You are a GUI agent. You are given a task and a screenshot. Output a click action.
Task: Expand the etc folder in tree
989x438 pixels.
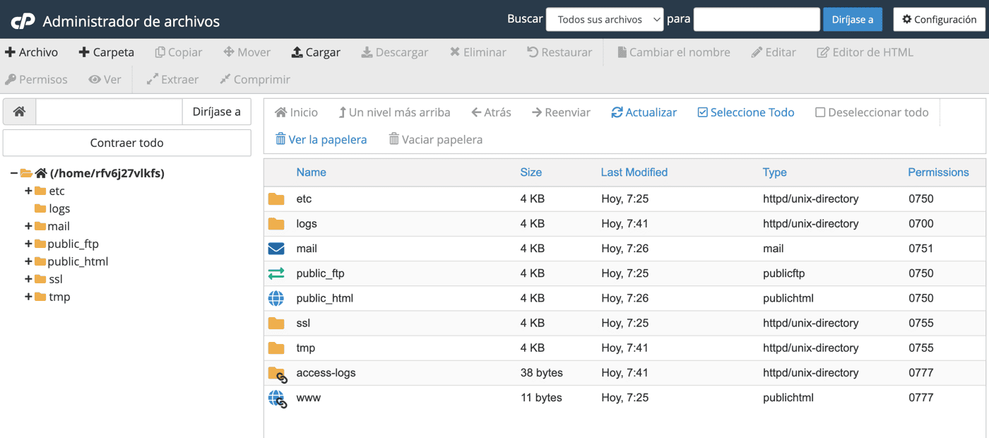coord(28,191)
